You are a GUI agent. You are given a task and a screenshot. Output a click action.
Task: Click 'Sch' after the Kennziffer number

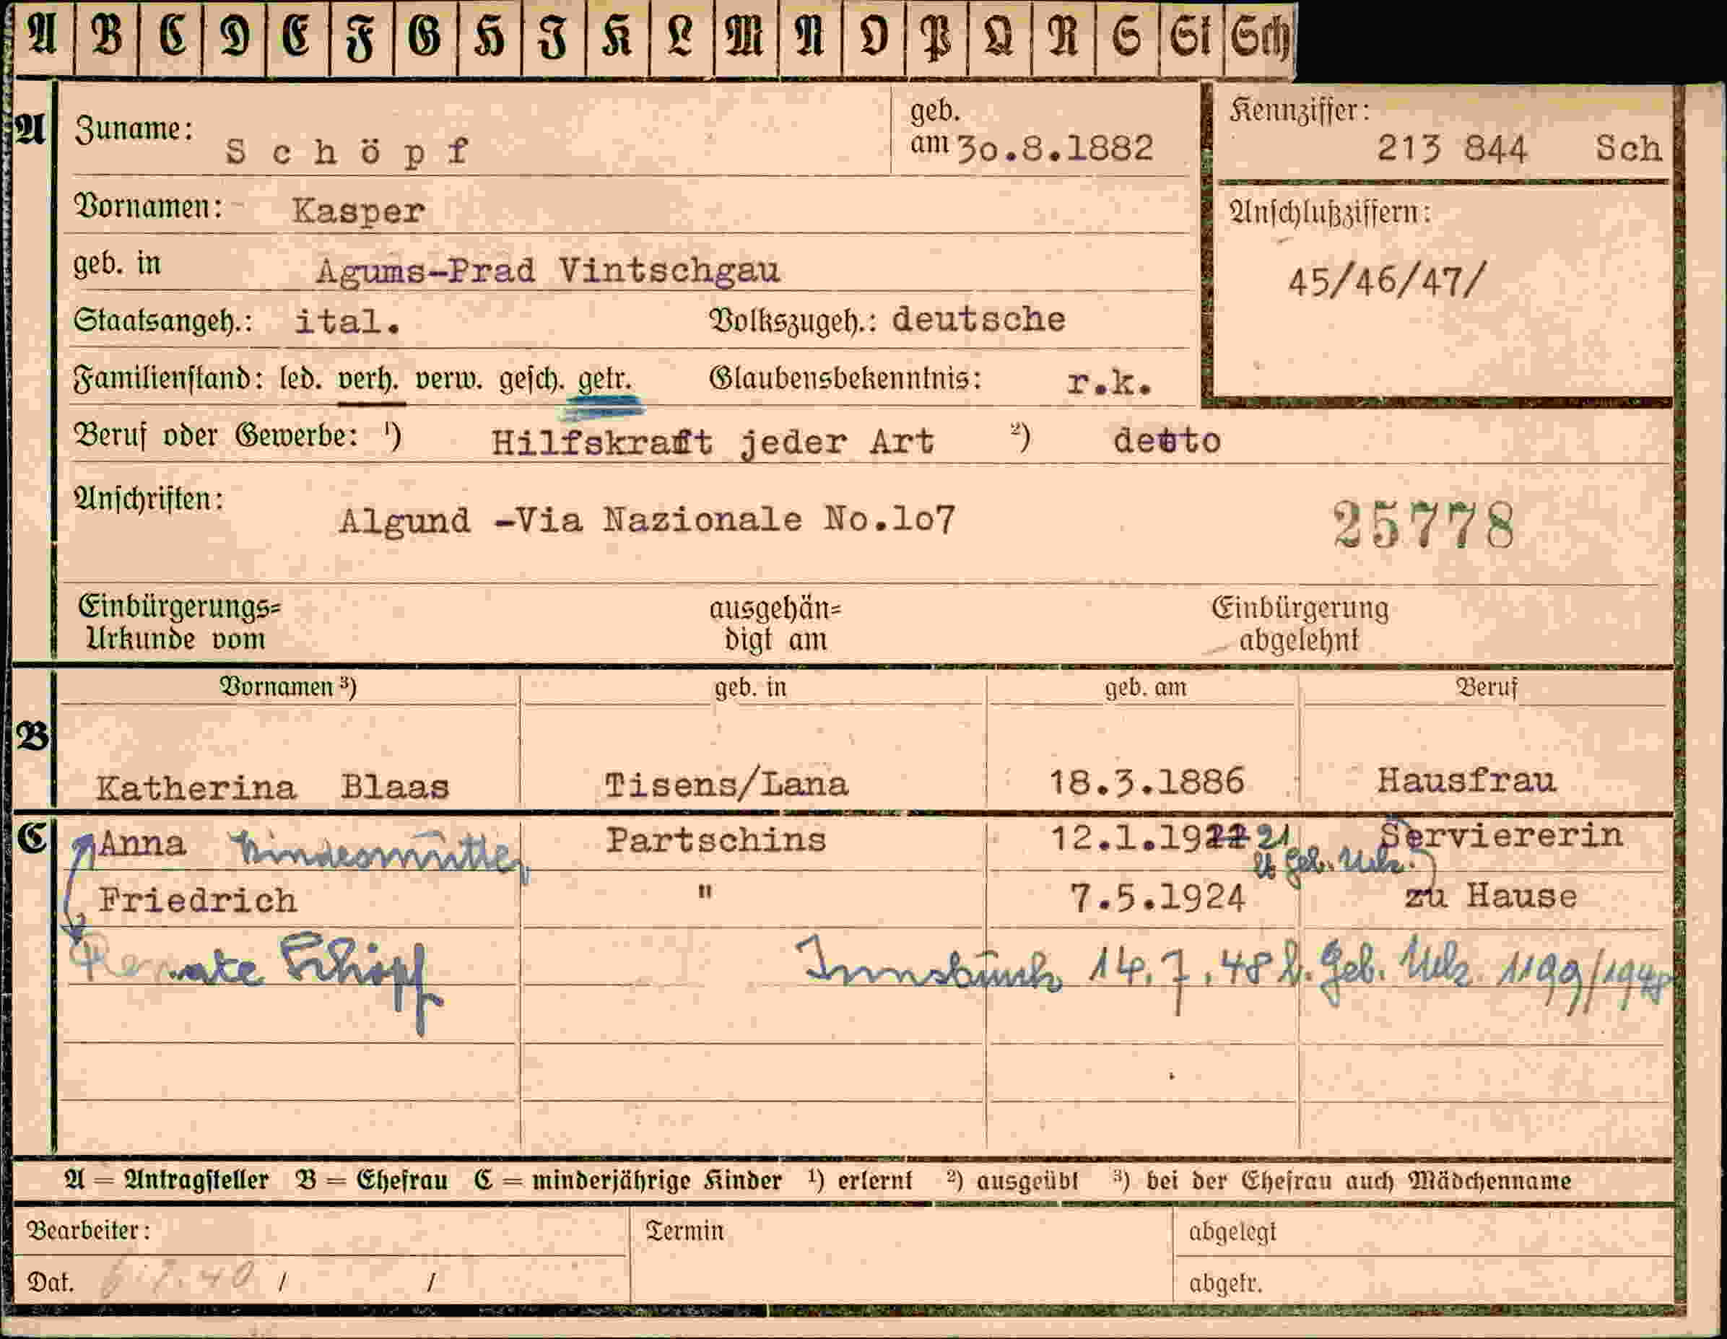pyautogui.click(x=1628, y=148)
